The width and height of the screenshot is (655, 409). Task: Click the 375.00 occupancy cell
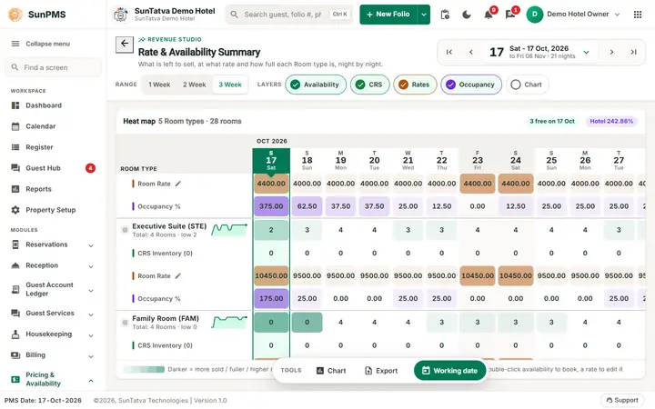pos(271,206)
